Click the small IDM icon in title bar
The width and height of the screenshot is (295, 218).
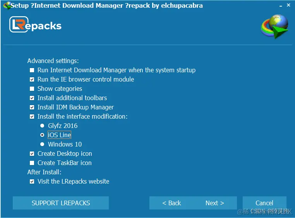click(7, 5)
